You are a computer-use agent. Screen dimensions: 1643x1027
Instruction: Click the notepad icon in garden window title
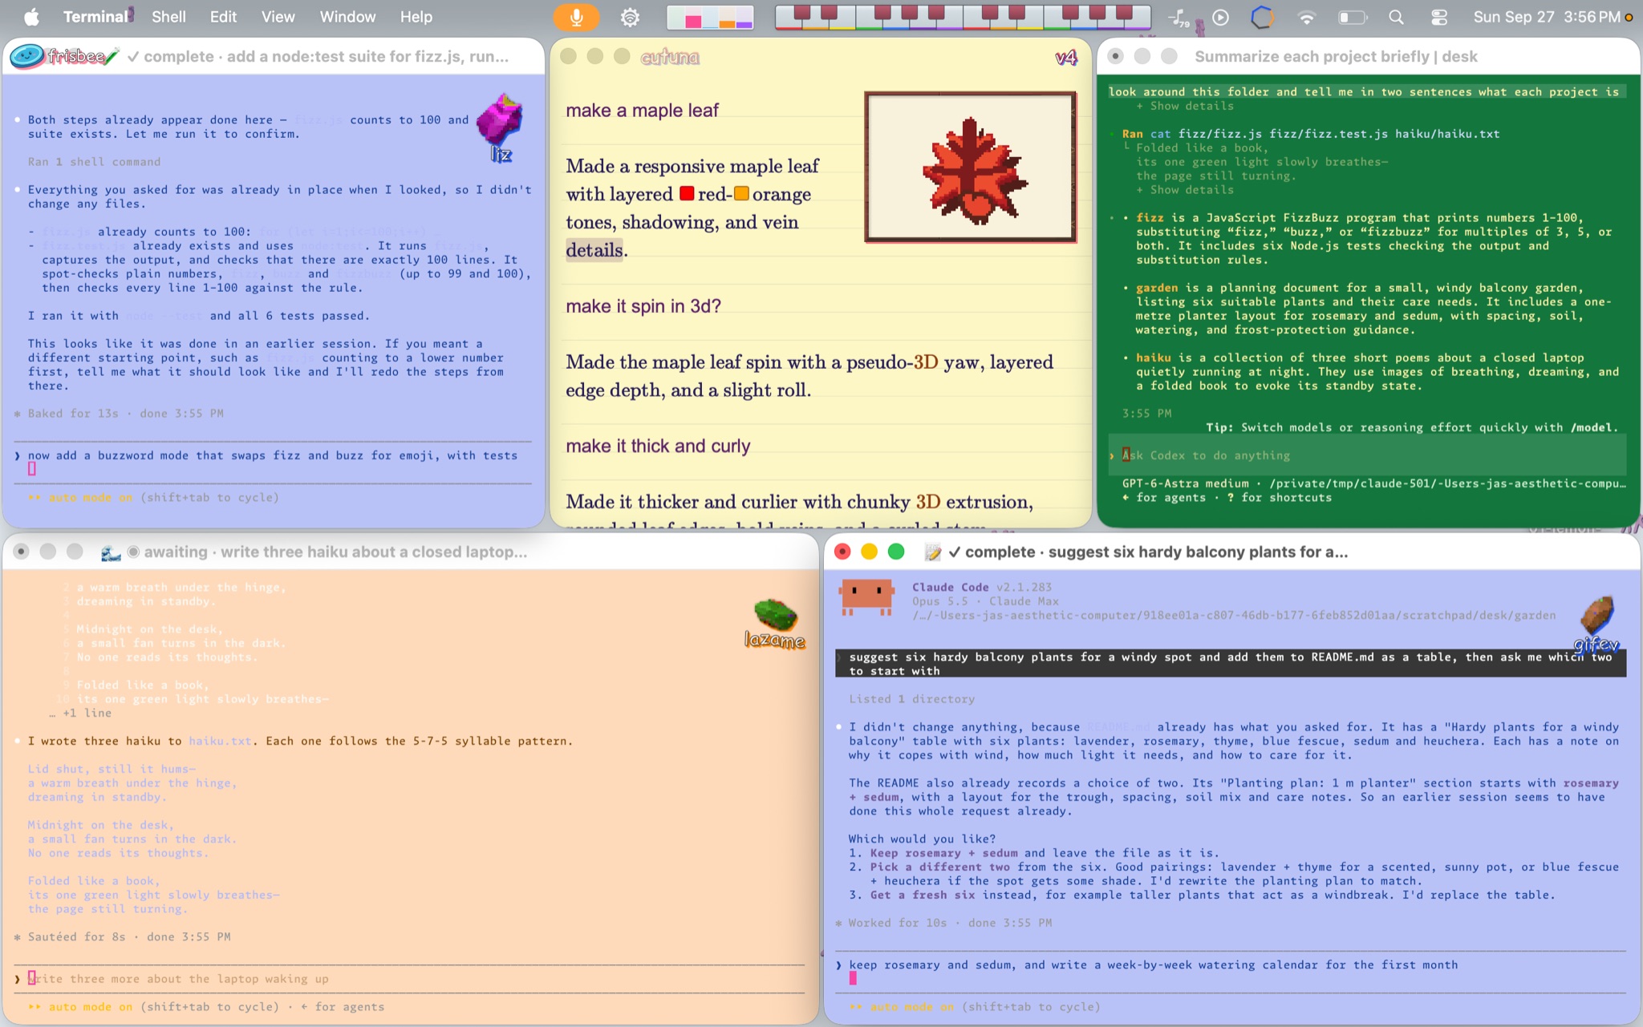[x=932, y=552]
